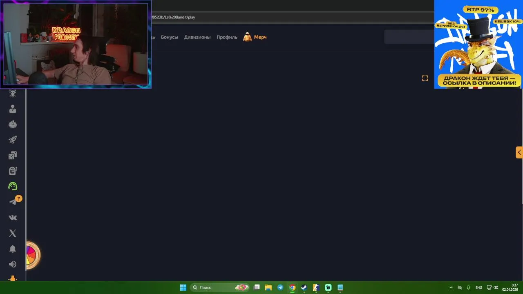
Task: Open Steam from the taskbar
Action: pyautogui.click(x=304, y=287)
